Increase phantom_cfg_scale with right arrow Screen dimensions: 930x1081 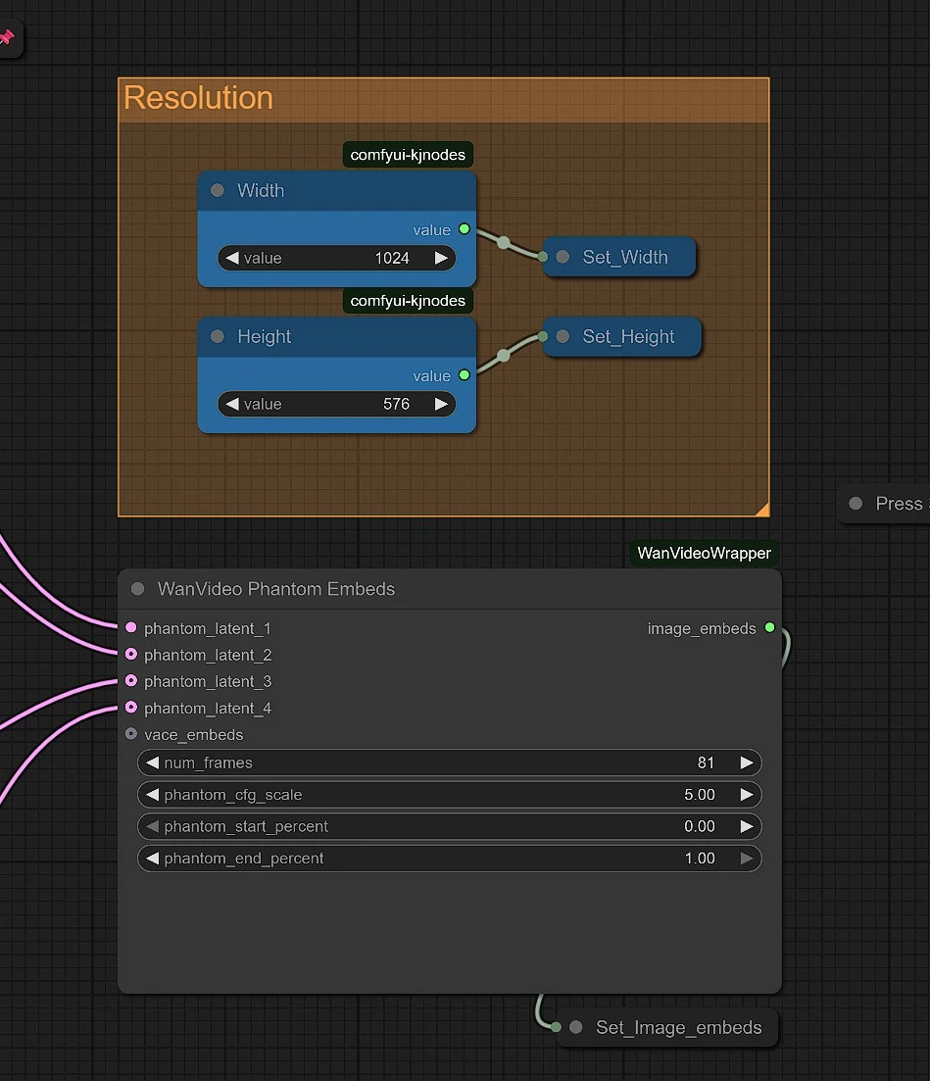(x=747, y=794)
